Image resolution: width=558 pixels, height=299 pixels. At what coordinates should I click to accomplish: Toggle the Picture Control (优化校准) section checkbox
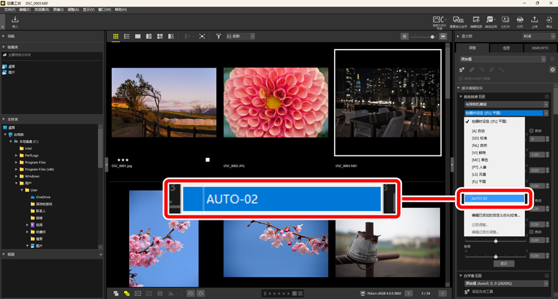pos(547,97)
